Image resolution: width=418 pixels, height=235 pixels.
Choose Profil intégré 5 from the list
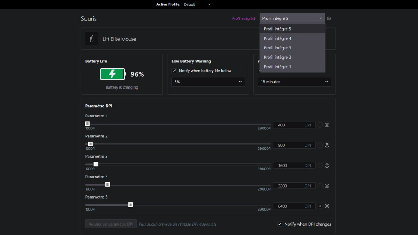point(292,29)
